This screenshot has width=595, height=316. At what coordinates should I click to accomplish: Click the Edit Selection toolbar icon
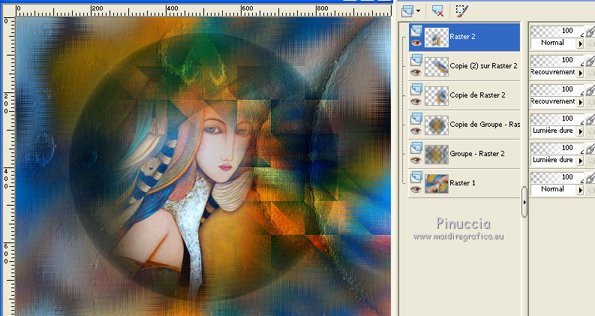click(x=461, y=11)
